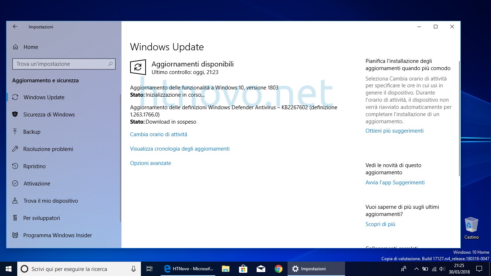Screen dimensions: 491x276
Task: Click the back arrow in Settings
Action: [14, 26]
